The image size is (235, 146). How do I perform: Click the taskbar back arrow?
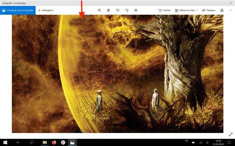point(18,142)
